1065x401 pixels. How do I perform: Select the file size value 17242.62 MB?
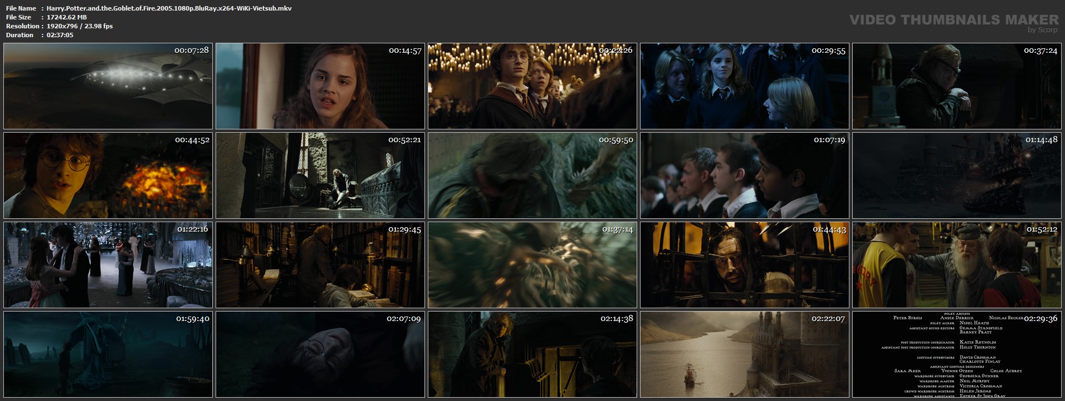pyautogui.click(x=67, y=17)
